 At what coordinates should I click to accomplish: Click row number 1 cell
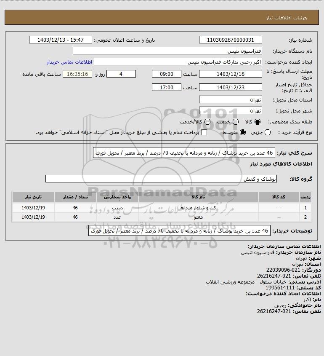pos(305,208)
